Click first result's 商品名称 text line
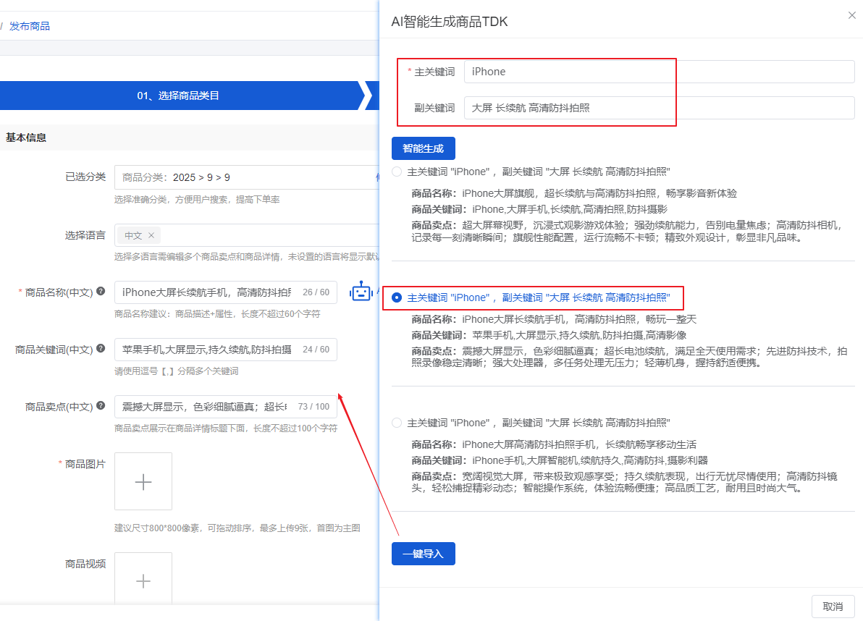Screen dimensions: 863x621 [x=574, y=194]
